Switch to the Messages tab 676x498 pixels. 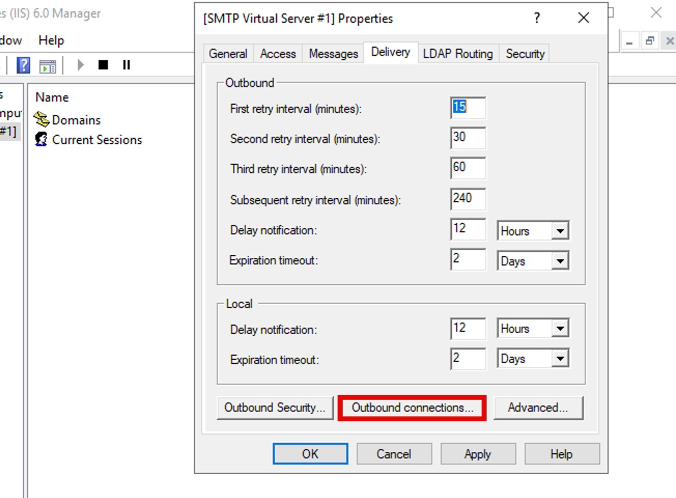point(333,54)
